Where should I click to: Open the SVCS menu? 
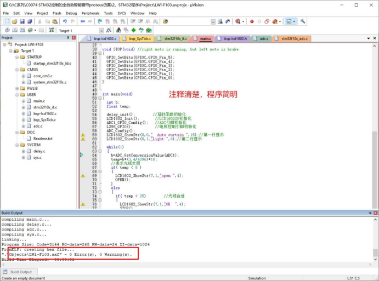pos(122,13)
